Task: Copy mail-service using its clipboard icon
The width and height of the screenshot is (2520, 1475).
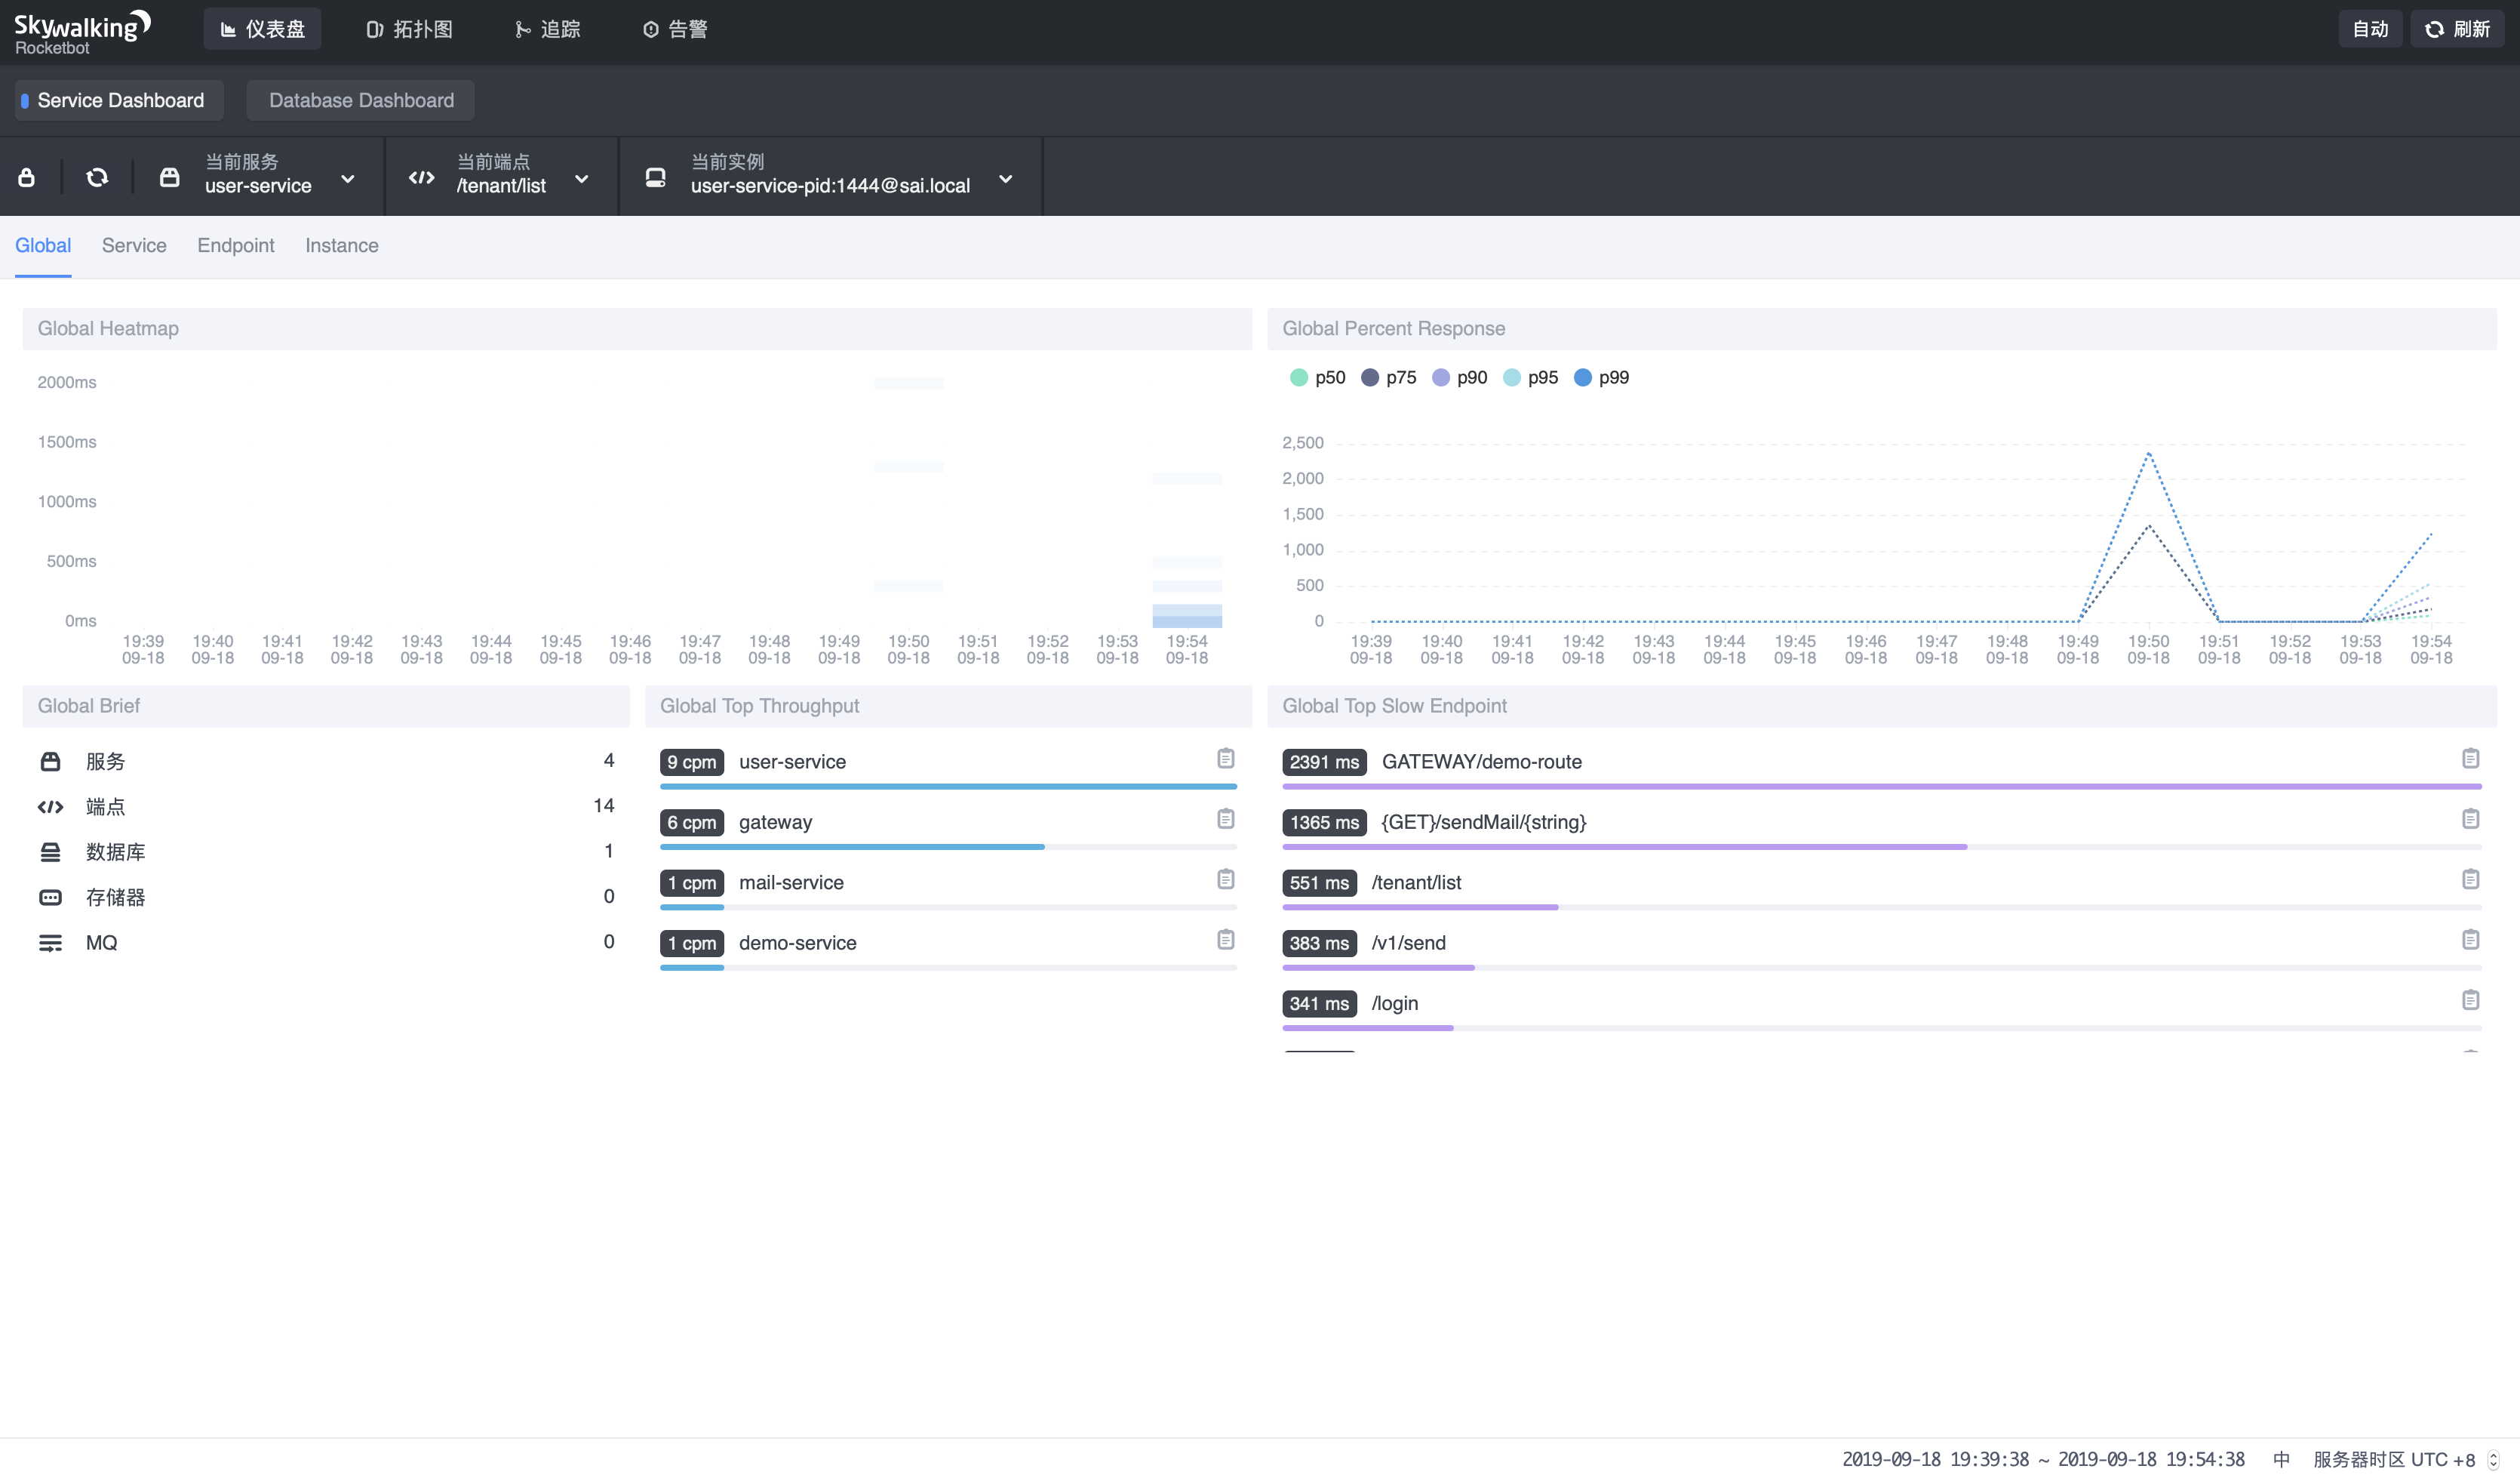Action: coord(1225,879)
